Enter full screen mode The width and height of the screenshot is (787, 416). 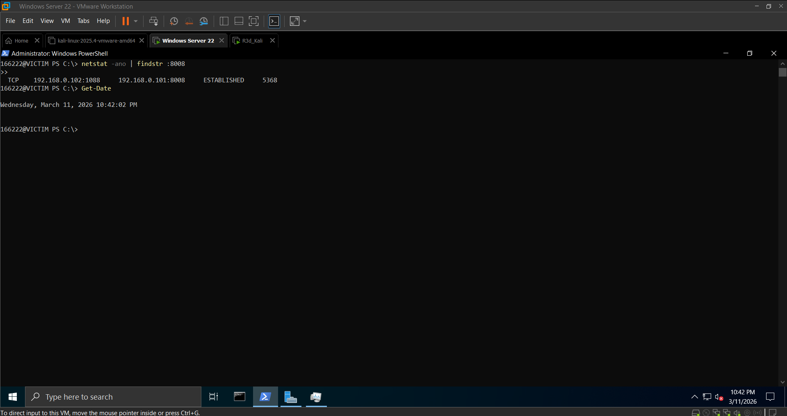click(254, 21)
